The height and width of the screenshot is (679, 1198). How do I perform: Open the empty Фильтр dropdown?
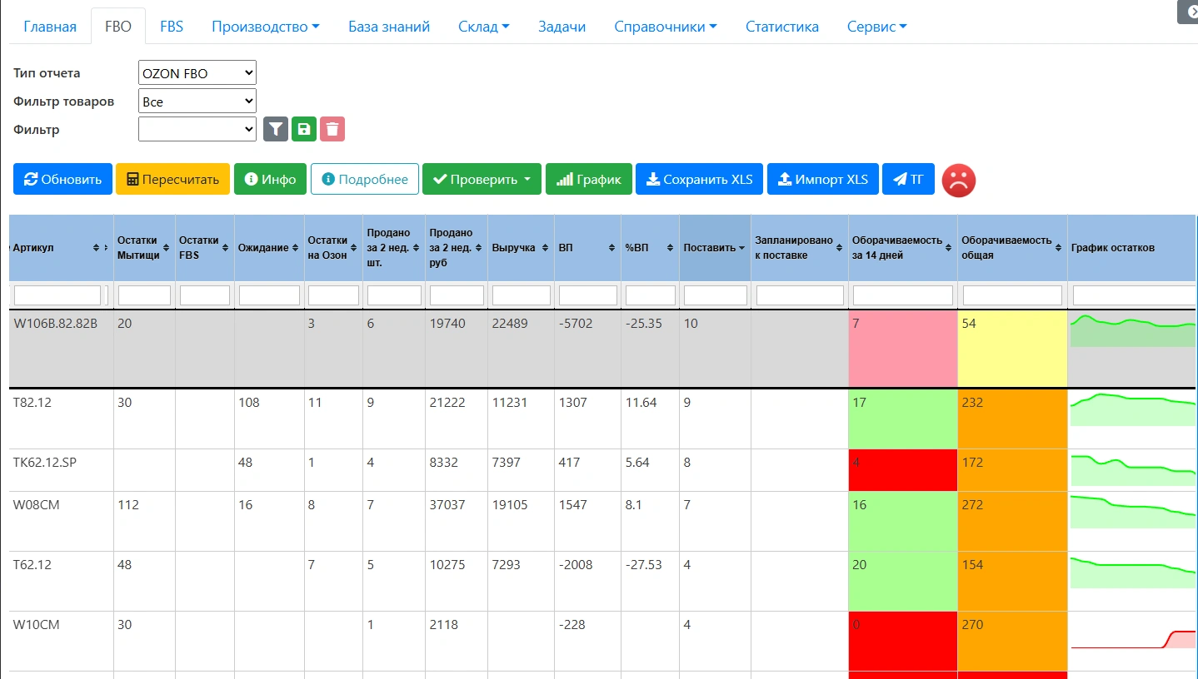(x=197, y=129)
